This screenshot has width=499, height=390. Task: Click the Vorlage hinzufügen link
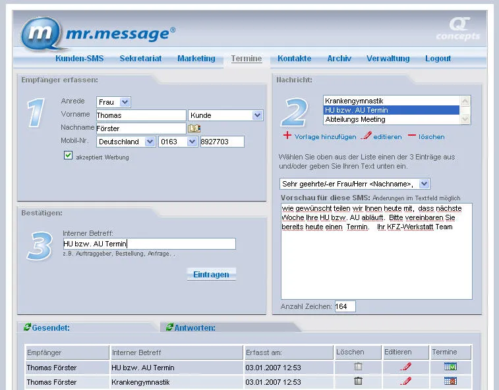[x=325, y=137]
